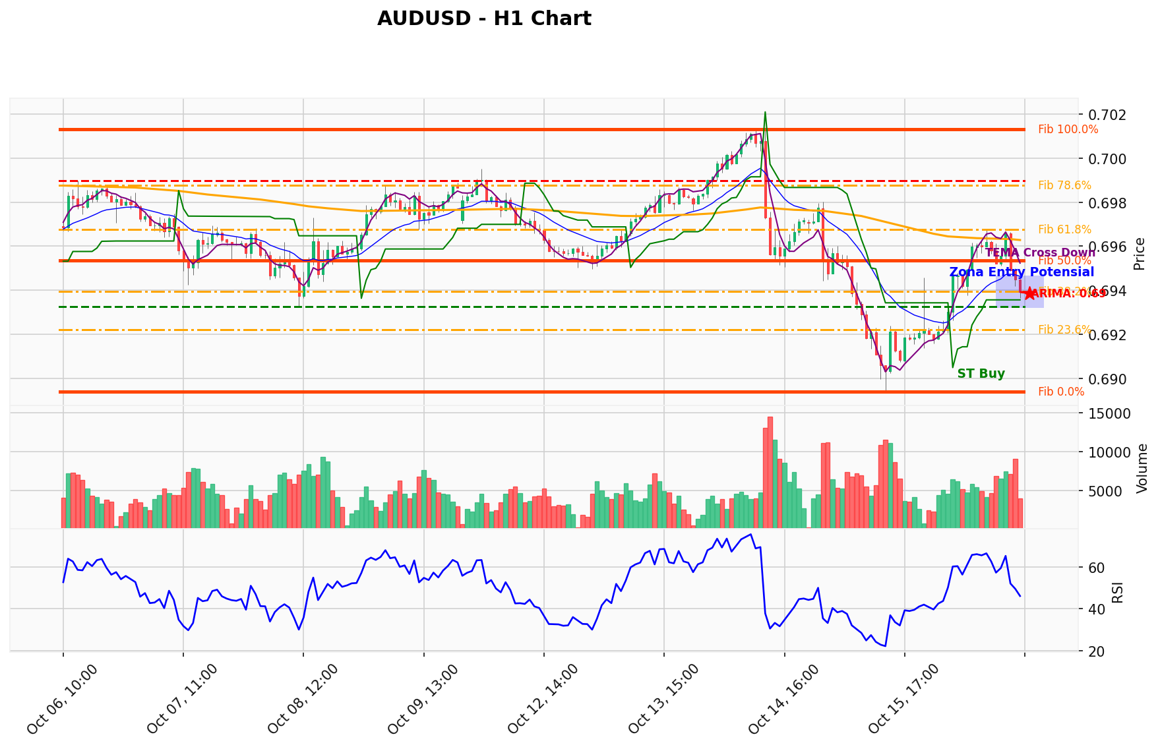Click the Price axis title
Image resolution: width=1160 pixels, height=747 pixels.
click(1139, 254)
